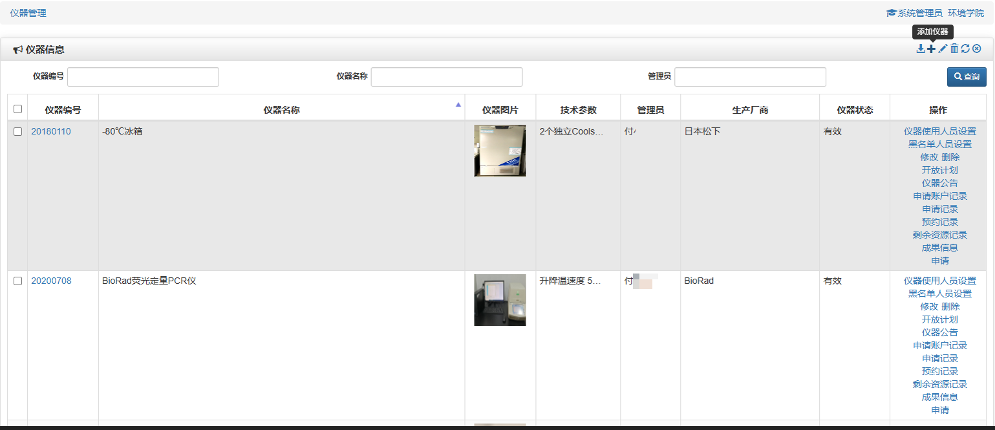Screen dimensions: 995x430
Task: Open 仪器使用人员设置 for the -80℃冰箱
Action: coord(940,131)
